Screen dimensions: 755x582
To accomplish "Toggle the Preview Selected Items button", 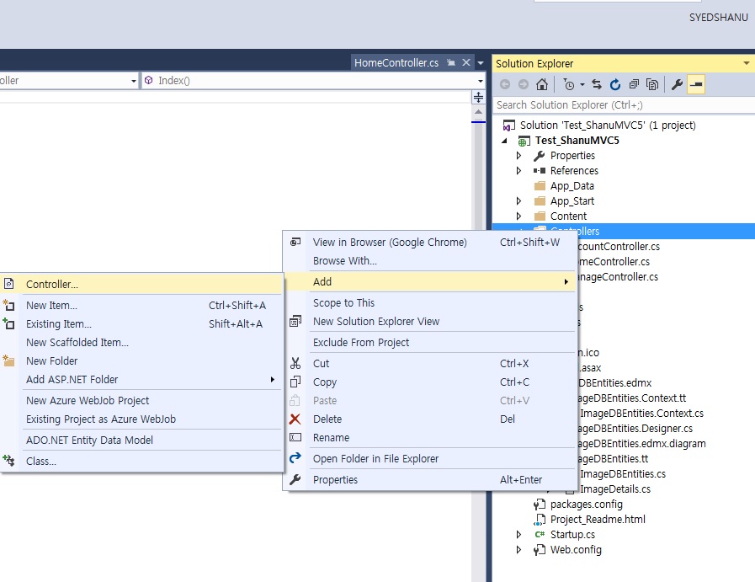I will pyautogui.click(x=696, y=84).
